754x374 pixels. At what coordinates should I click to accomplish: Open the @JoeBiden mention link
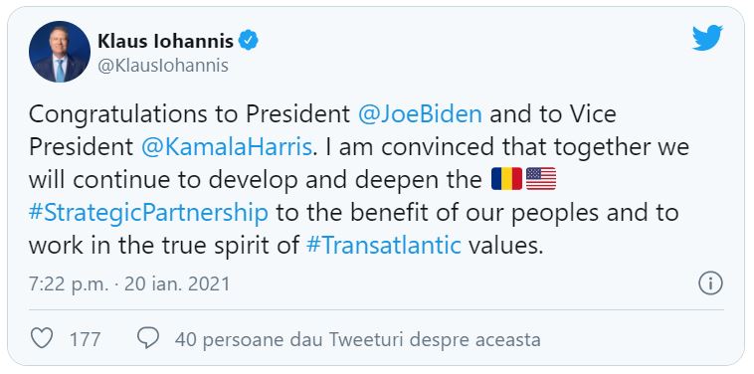pyautogui.click(x=421, y=114)
